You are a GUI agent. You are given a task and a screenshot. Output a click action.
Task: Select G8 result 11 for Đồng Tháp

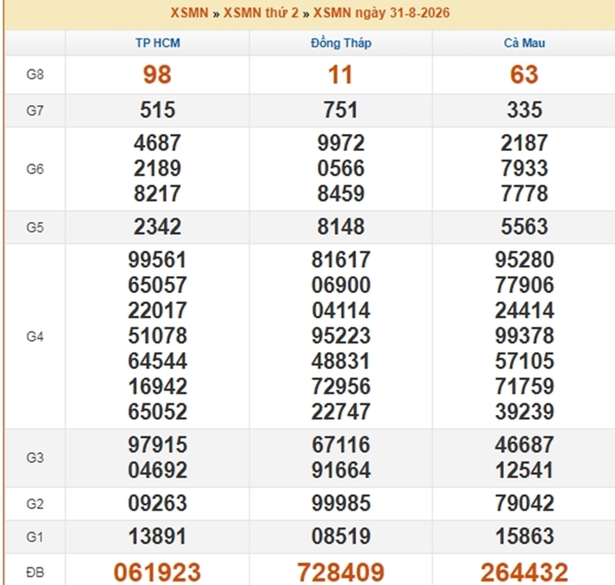tap(340, 74)
